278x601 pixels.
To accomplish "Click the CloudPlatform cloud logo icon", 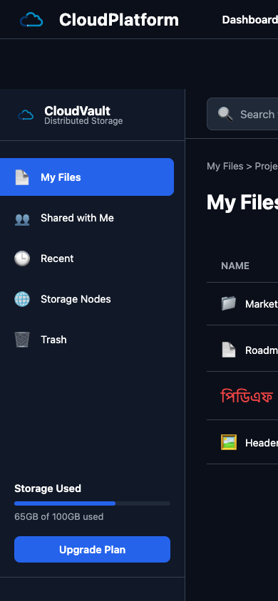I will (x=31, y=19).
